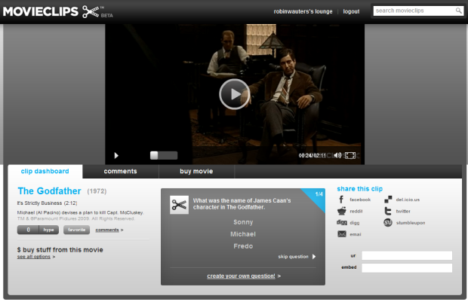Viewport: 468px width, 302px height.
Task: Click the hype button
Action: click(x=48, y=230)
